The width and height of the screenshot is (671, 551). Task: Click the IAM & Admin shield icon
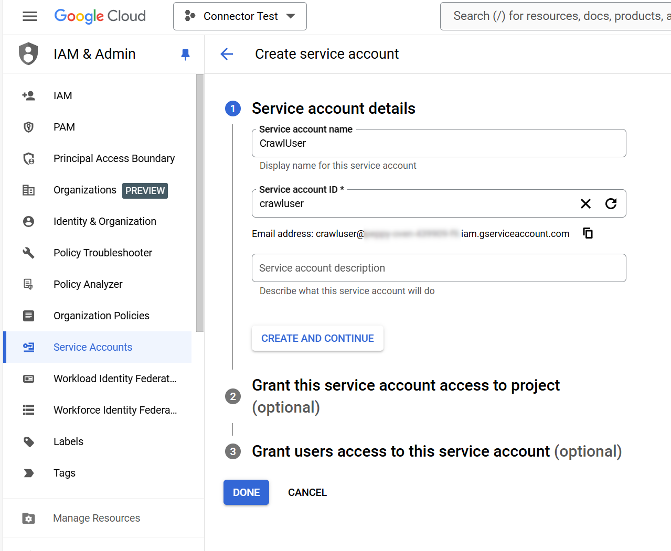coord(28,54)
